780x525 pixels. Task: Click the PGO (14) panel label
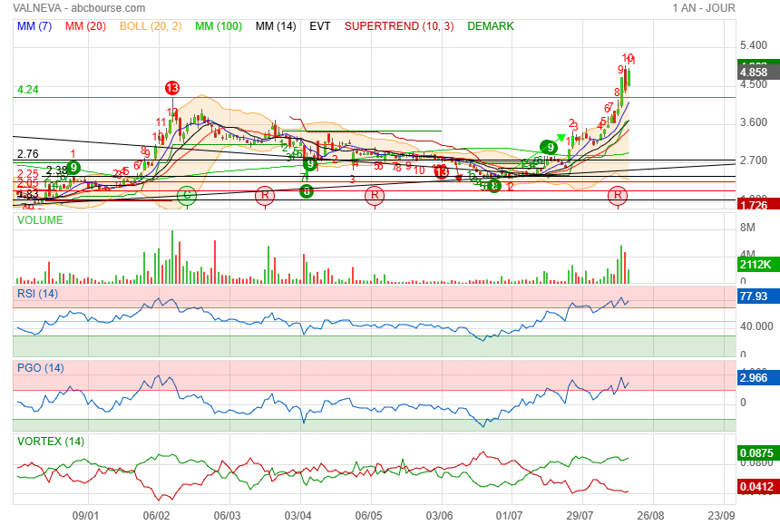40,368
